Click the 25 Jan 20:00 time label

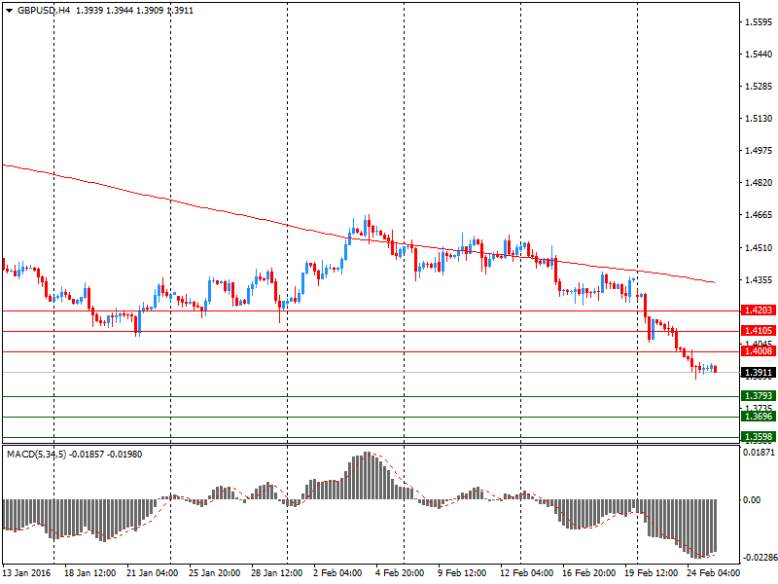[x=214, y=573]
